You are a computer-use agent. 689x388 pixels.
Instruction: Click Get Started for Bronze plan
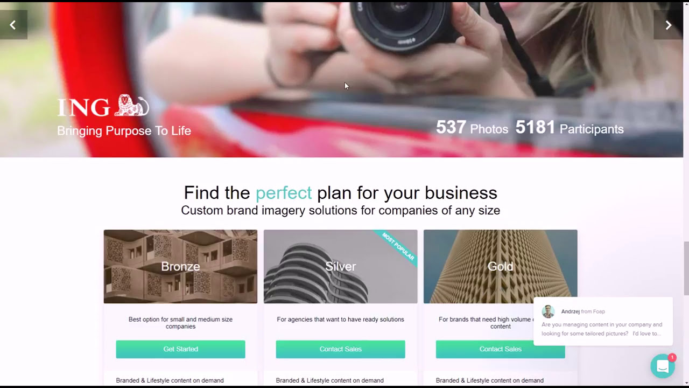point(180,349)
